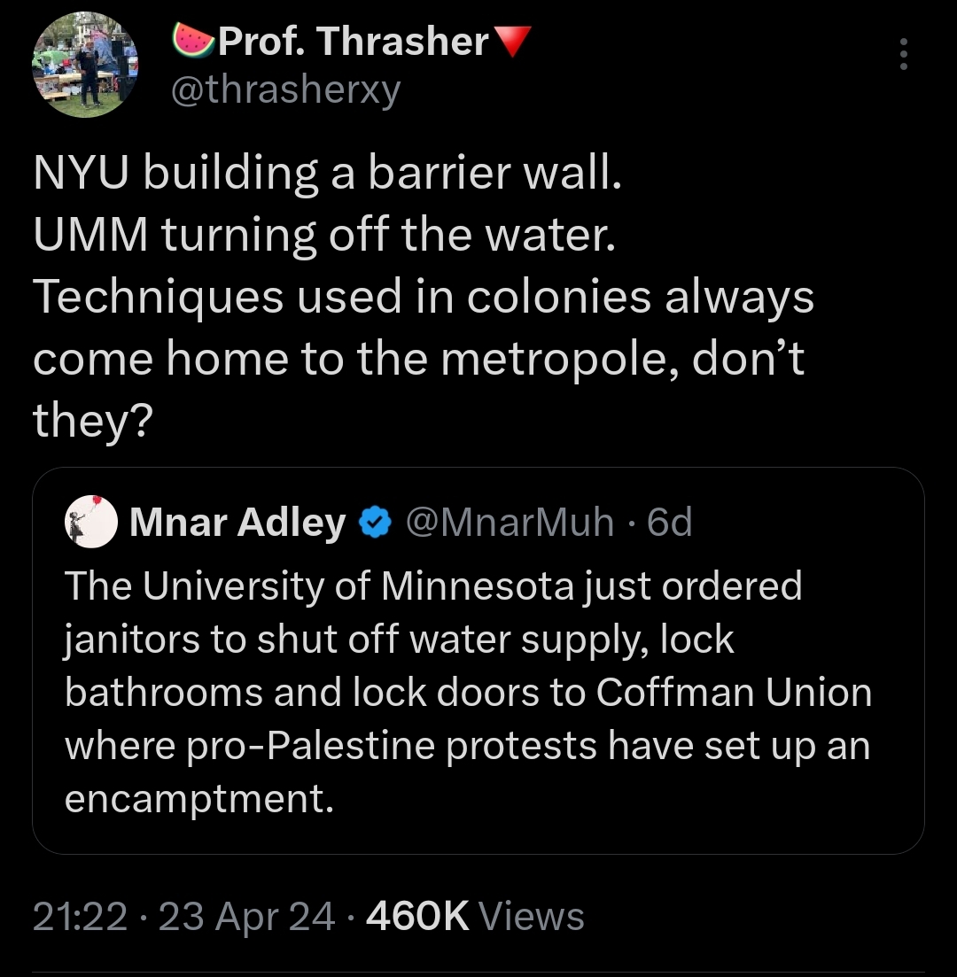Open Mnar Adley's avatar in quoted tweet
Image resolution: width=957 pixels, height=977 pixels.
click(91, 522)
